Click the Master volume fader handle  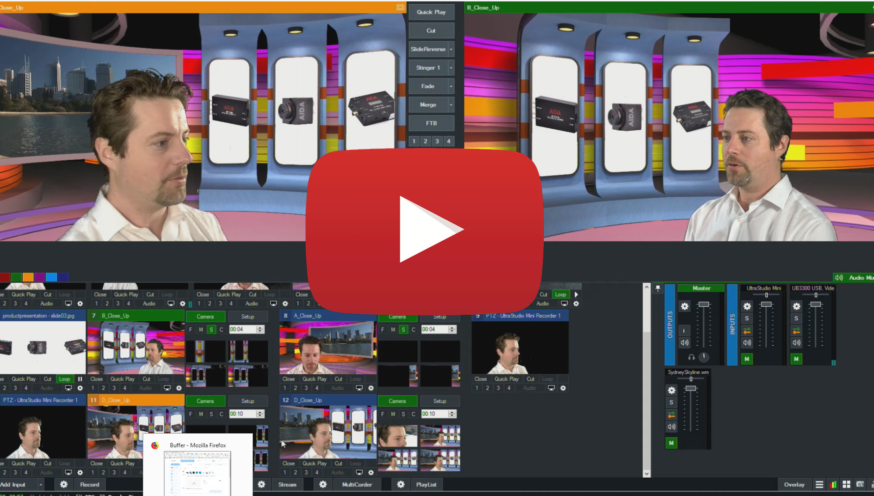point(704,304)
